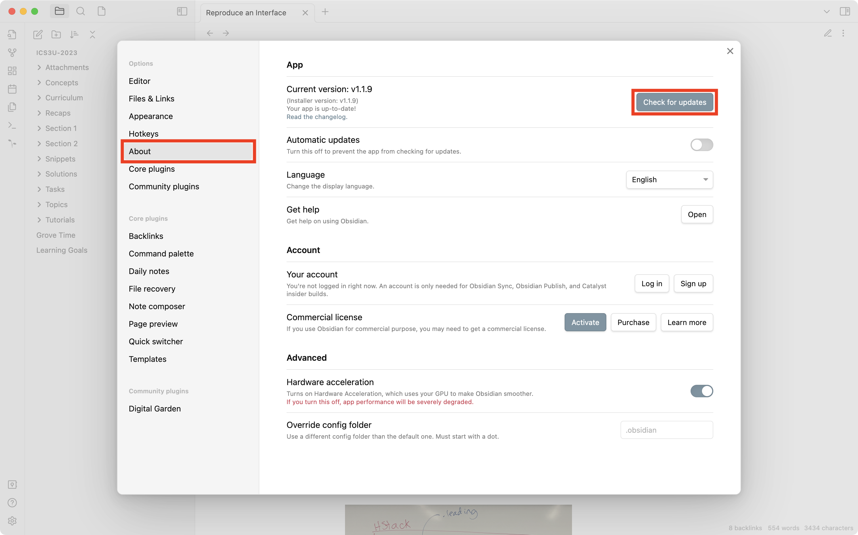Expand the Tutorials folder

[x=39, y=220]
